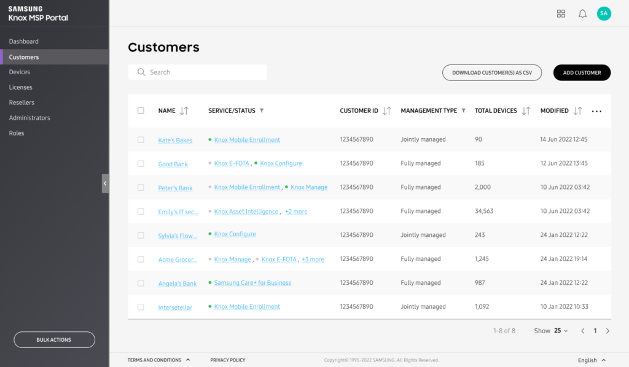
Task: Open Knox Manage link in Peter's Bank row
Action: (x=309, y=187)
